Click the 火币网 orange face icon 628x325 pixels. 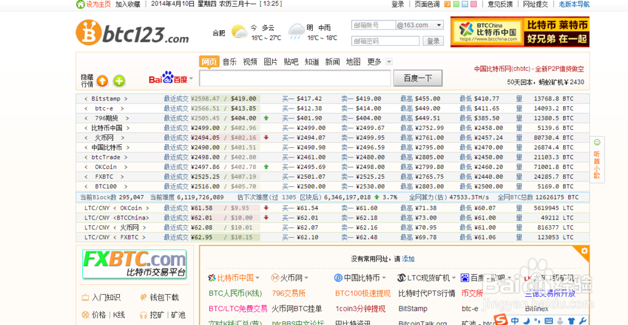pos(275,278)
